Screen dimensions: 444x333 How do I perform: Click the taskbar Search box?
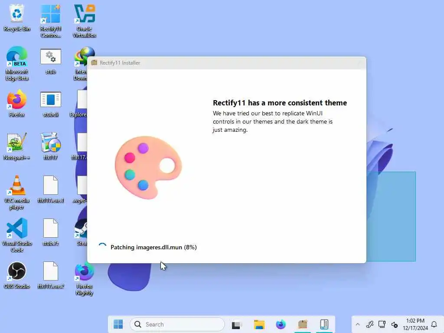177,324
